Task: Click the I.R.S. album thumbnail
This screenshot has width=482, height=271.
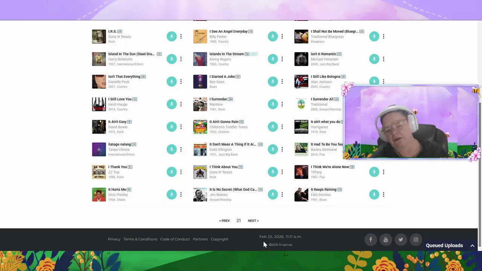Action: pos(99,37)
